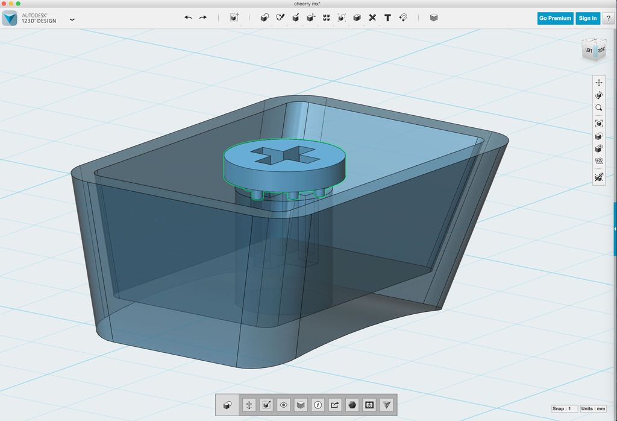The height and width of the screenshot is (421, 617).
Task: Open the Modify tools icon
Action: [x=311, y=17]
